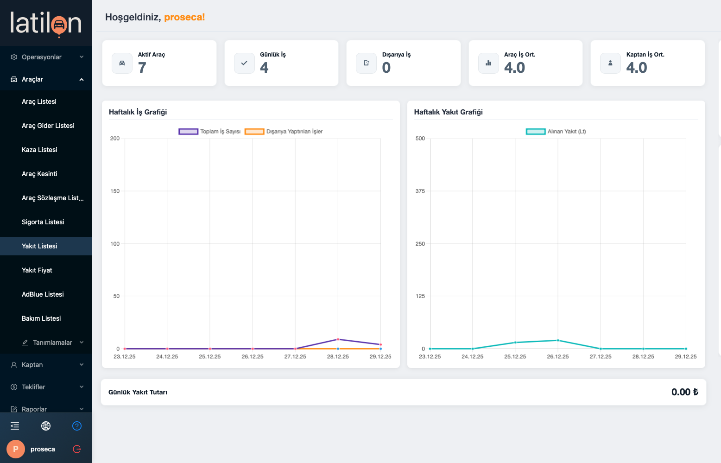
Task: Toggle Dışarıya Yaptırılan İşler legend series
Action: (284, 132)
